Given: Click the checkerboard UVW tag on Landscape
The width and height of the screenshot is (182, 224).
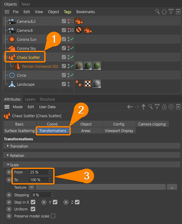Looking at the screenshot, I should [x=88, y=84].
